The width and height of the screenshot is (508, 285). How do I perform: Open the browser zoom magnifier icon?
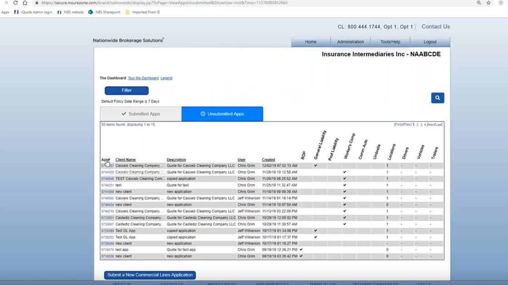tap(479, 3)
